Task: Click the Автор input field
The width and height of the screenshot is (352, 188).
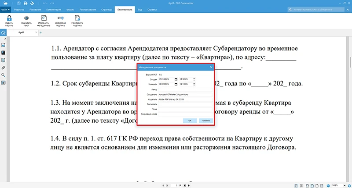Action: (x=185, y=90)
